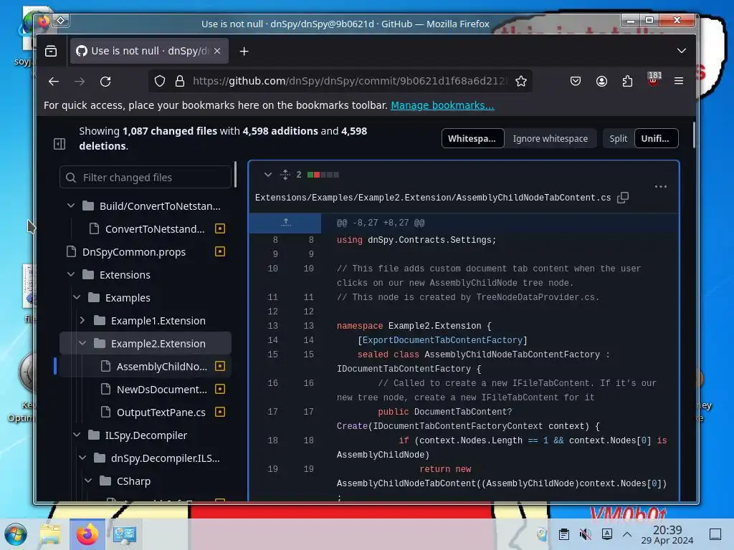Toggle the file tree sidebar panel
This screenshot has height=550, width=734.
59,143
